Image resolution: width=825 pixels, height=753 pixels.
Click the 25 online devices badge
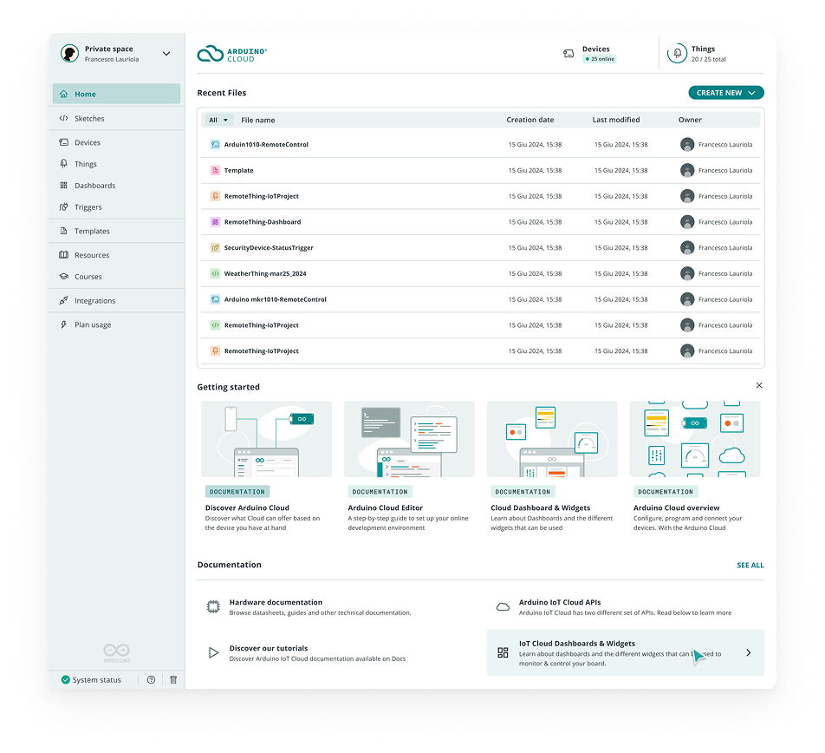tap(600, 59)
